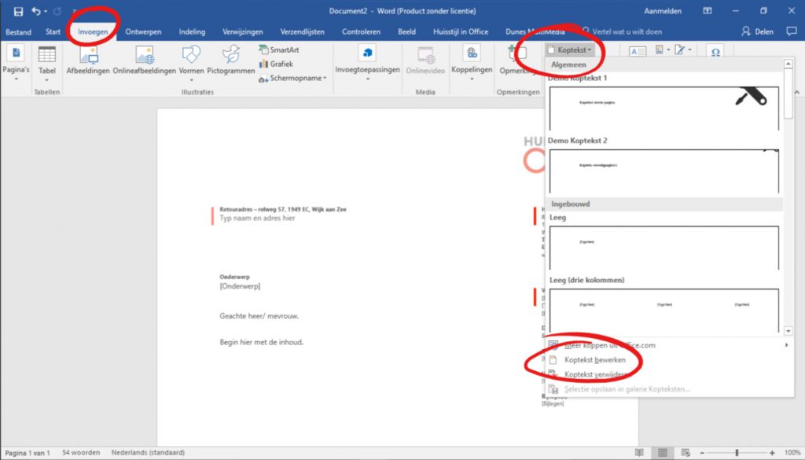Screen dimensions: 805x460
Task: Save the document via Quick Access save icon
Action: click(19, 11)
